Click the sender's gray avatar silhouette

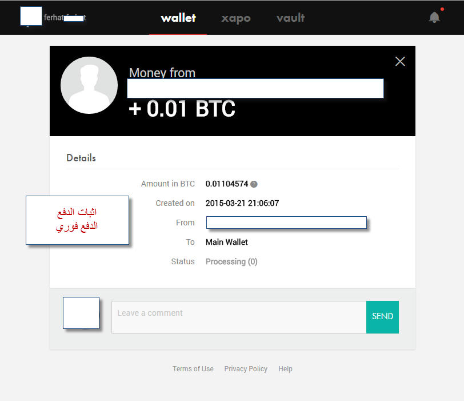click(x=89, y=85)
